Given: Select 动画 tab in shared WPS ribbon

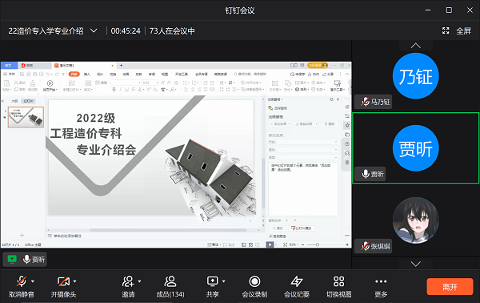Looking at the screenshot, I should point(126,75).
